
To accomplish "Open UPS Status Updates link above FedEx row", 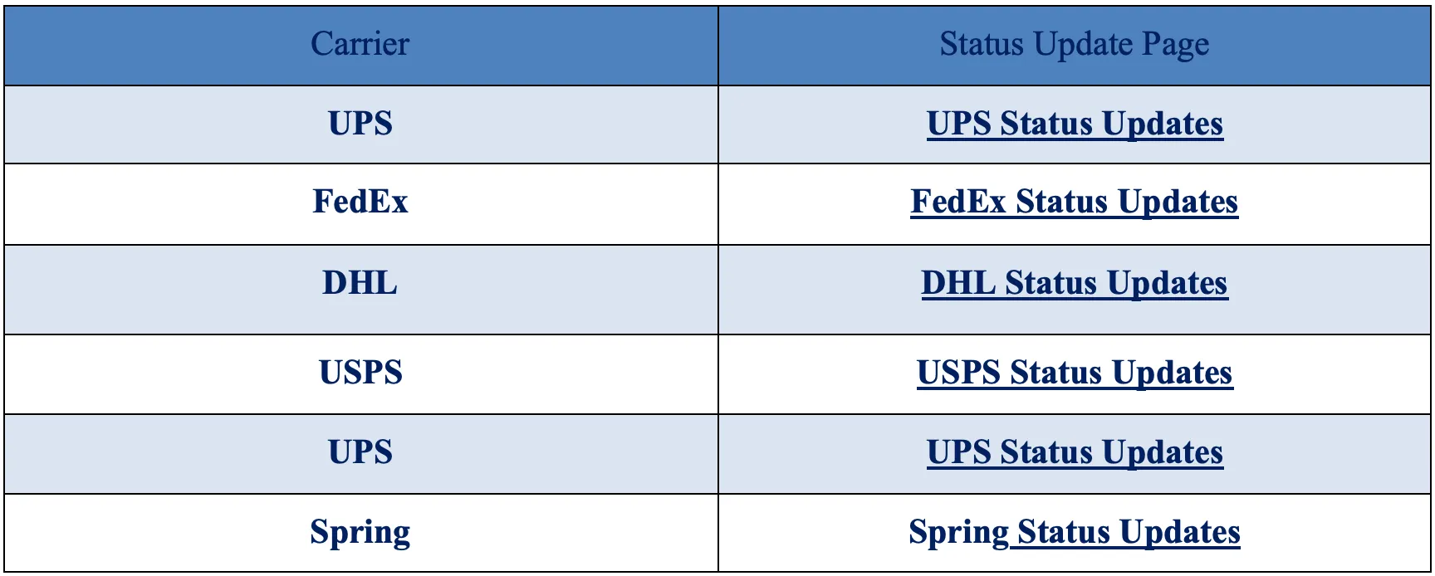I will (1075, 124).
